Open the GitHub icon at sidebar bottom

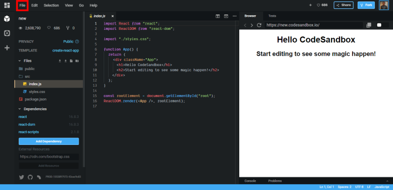click(30, 177)
